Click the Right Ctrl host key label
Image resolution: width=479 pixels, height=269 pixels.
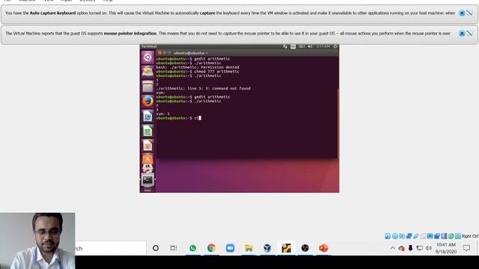click(470, 236)
